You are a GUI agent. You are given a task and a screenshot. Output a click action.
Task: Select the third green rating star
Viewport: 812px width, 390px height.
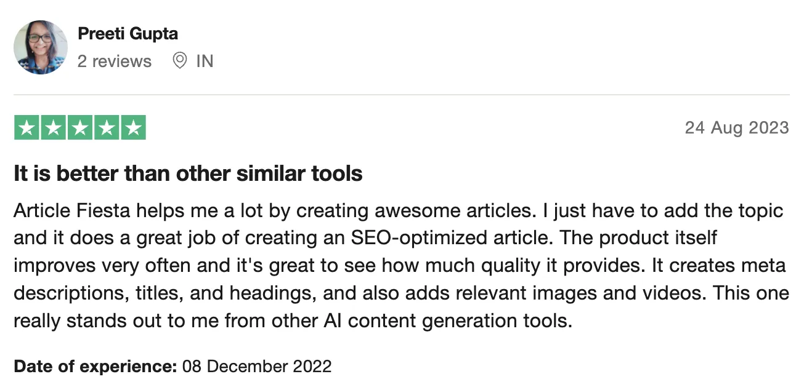(79, 128)
